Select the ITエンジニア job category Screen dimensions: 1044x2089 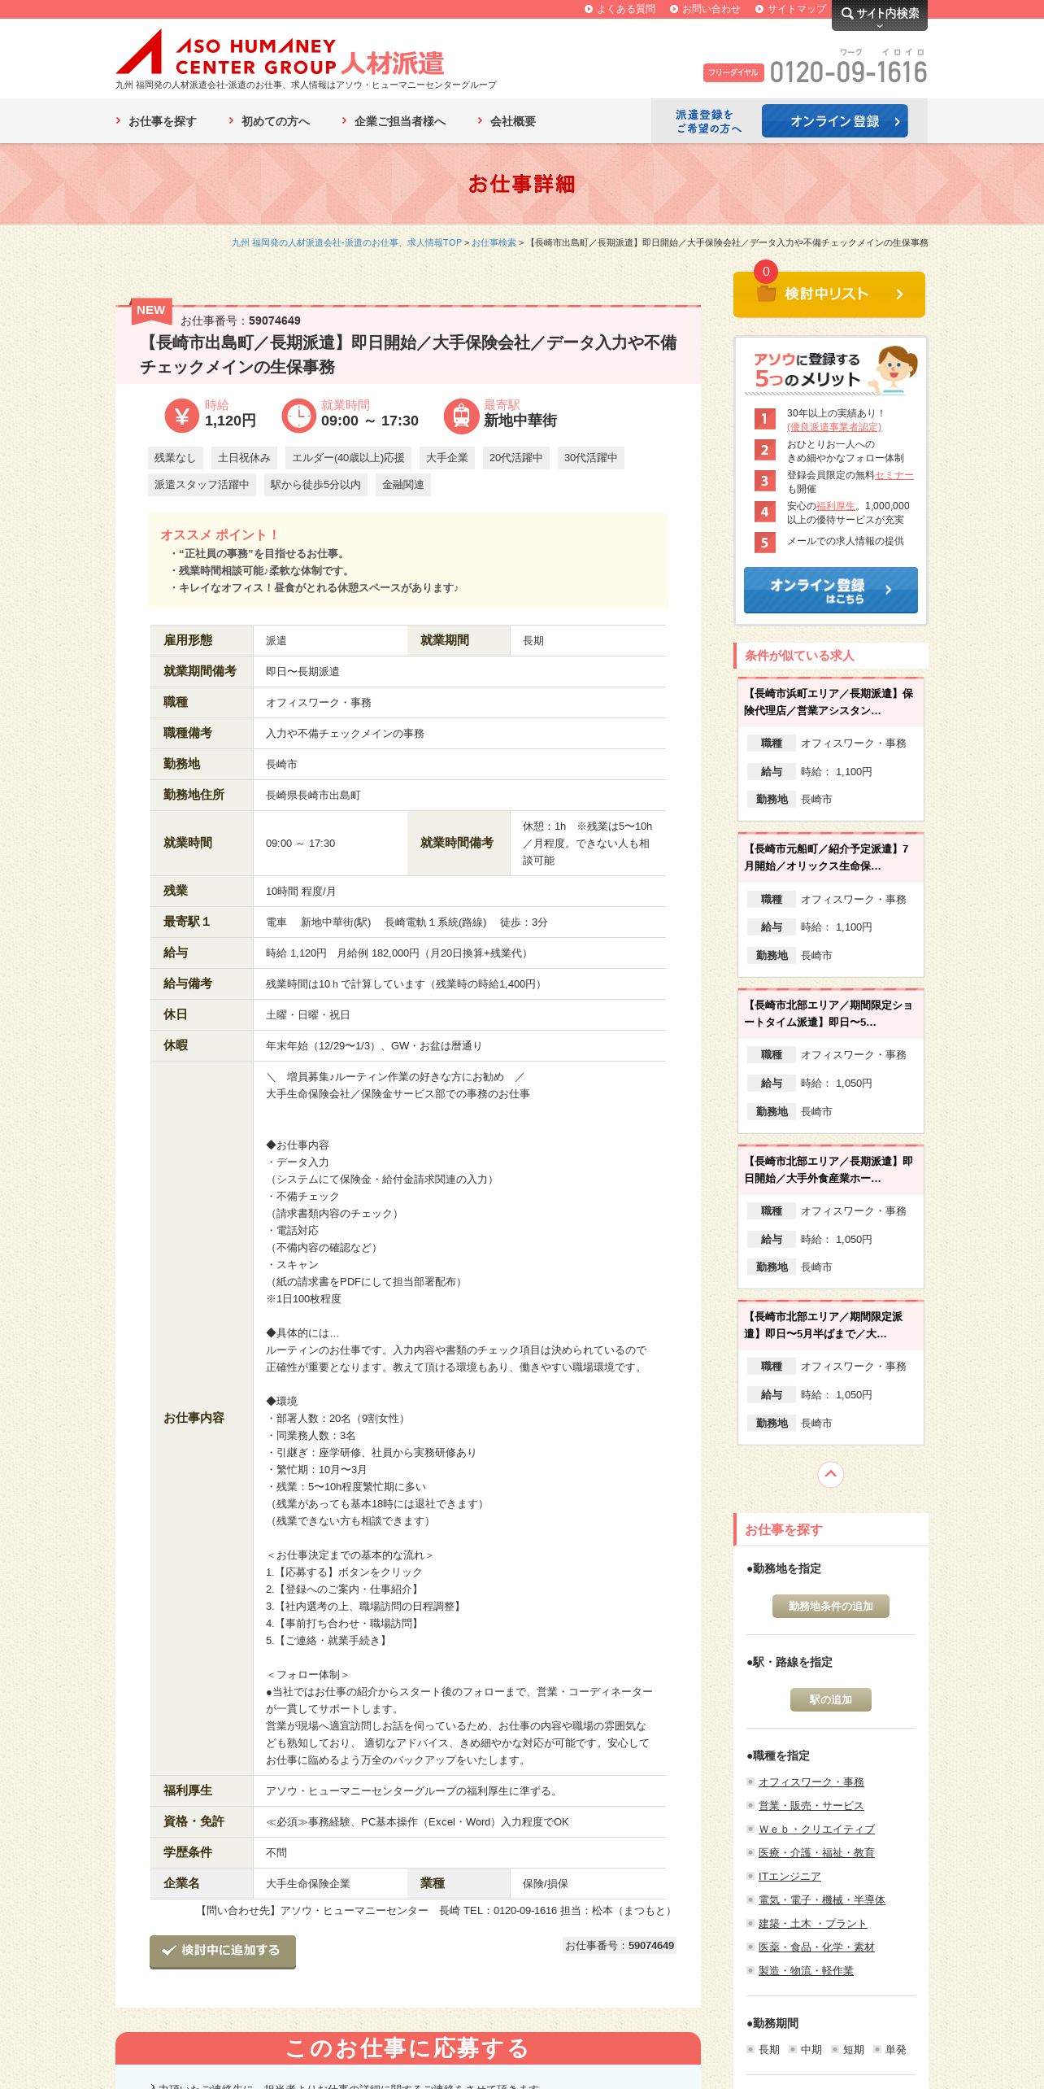coord(790,1876)
